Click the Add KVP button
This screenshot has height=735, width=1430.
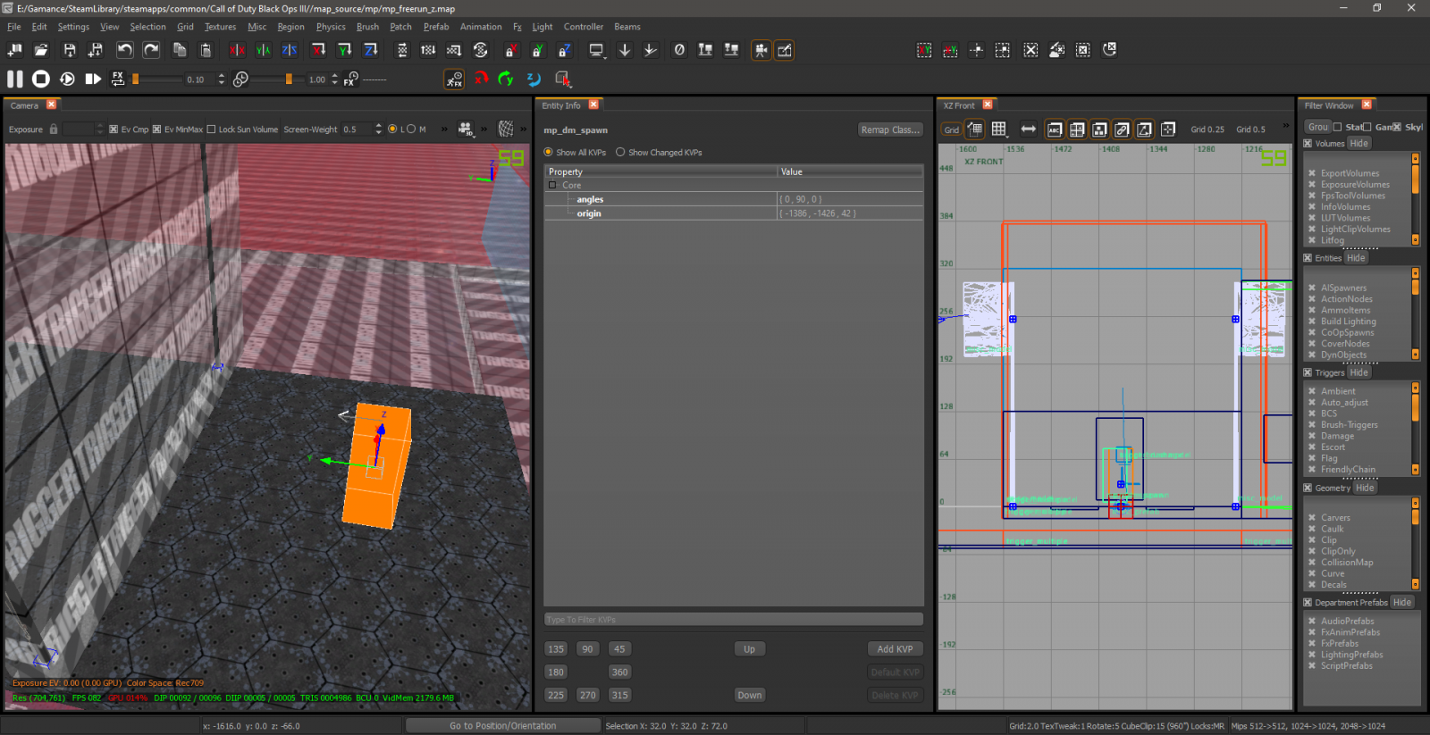tap(895, 649)
